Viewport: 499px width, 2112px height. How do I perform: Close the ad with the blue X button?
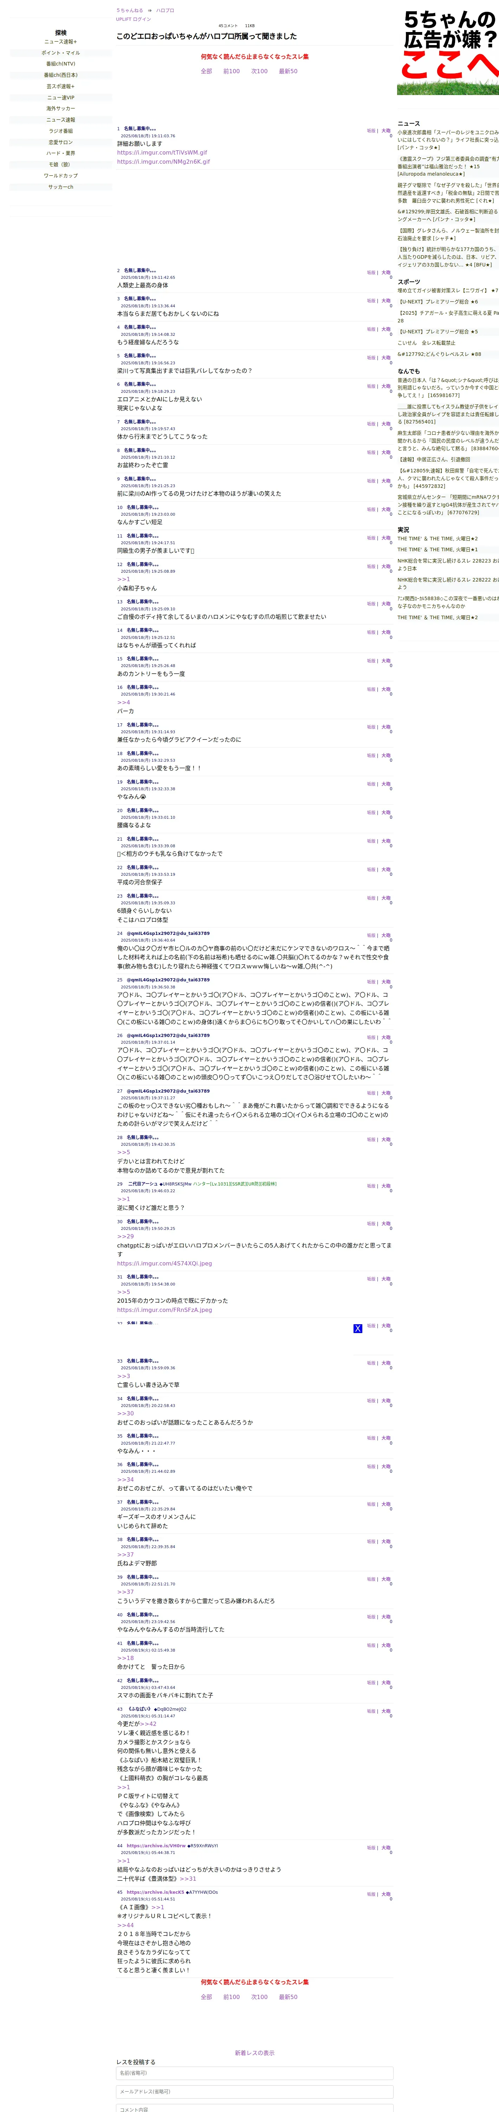(x=357, y=1328)
